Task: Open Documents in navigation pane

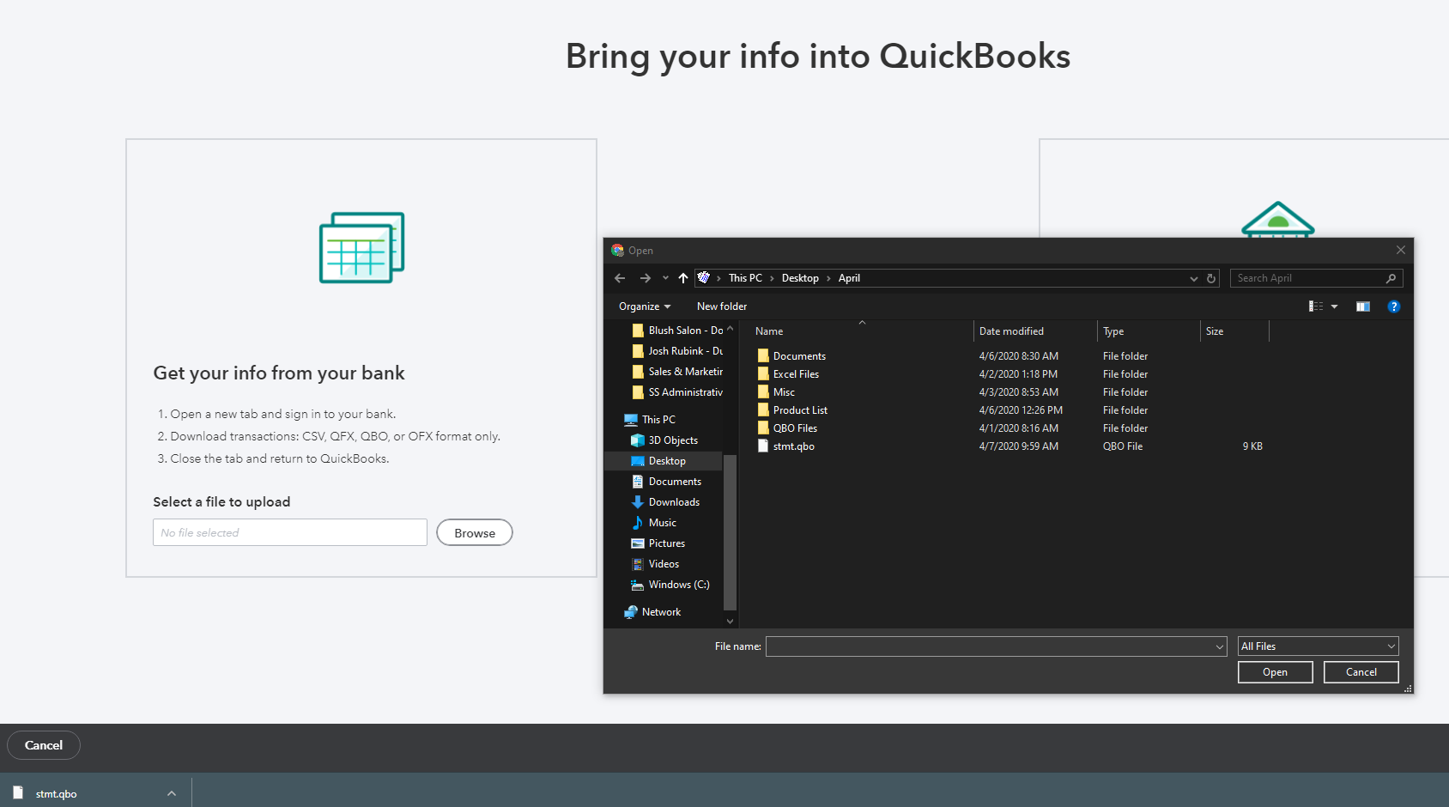Action: coord(667,482)
